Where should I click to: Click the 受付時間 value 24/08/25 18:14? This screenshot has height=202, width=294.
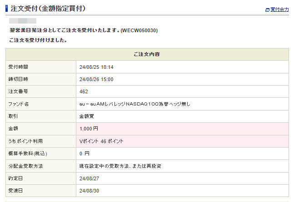click(96, 67)
